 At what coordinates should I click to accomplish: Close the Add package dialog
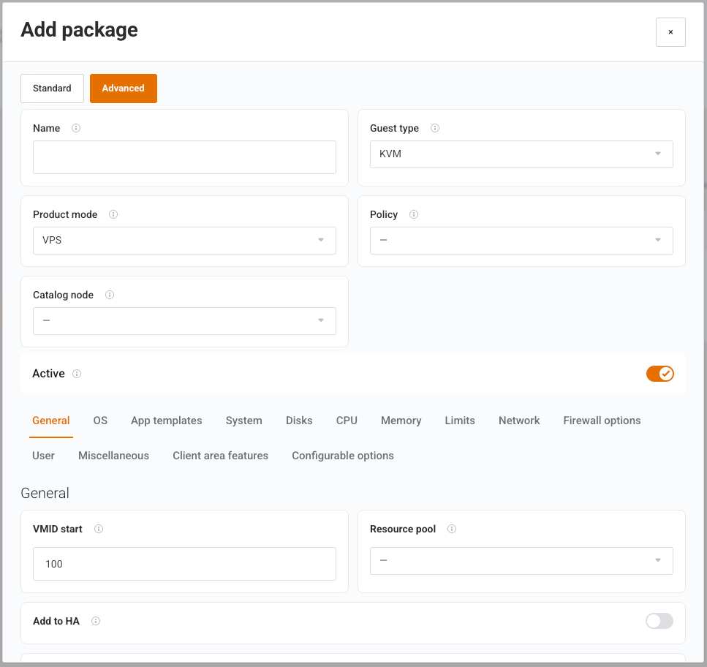pos(670,32)
